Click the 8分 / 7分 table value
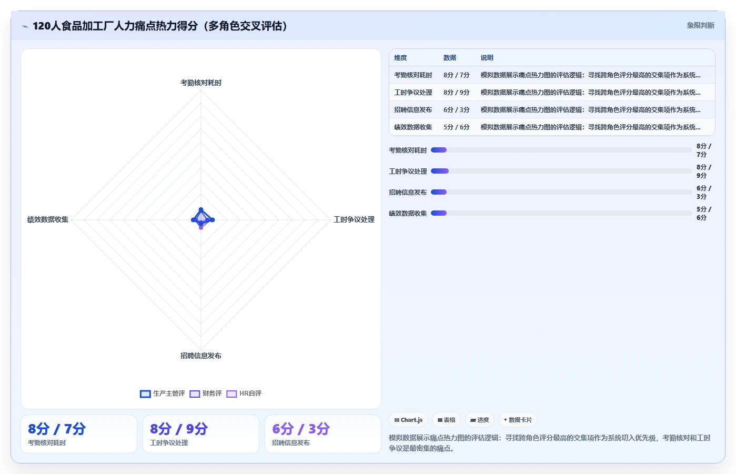 [x=457, y=75]
